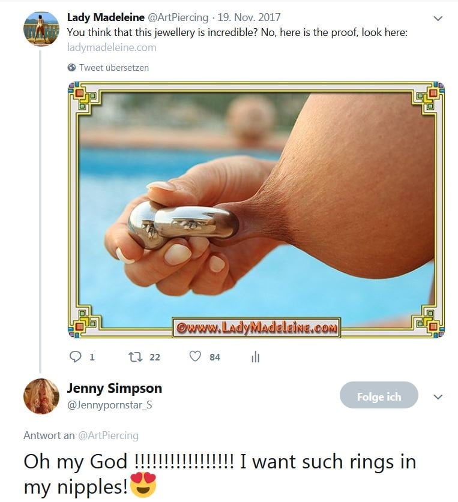The image size is (458, 502).
Task: Expand the chevron next to Folge ich
Action: click(438, 396)
